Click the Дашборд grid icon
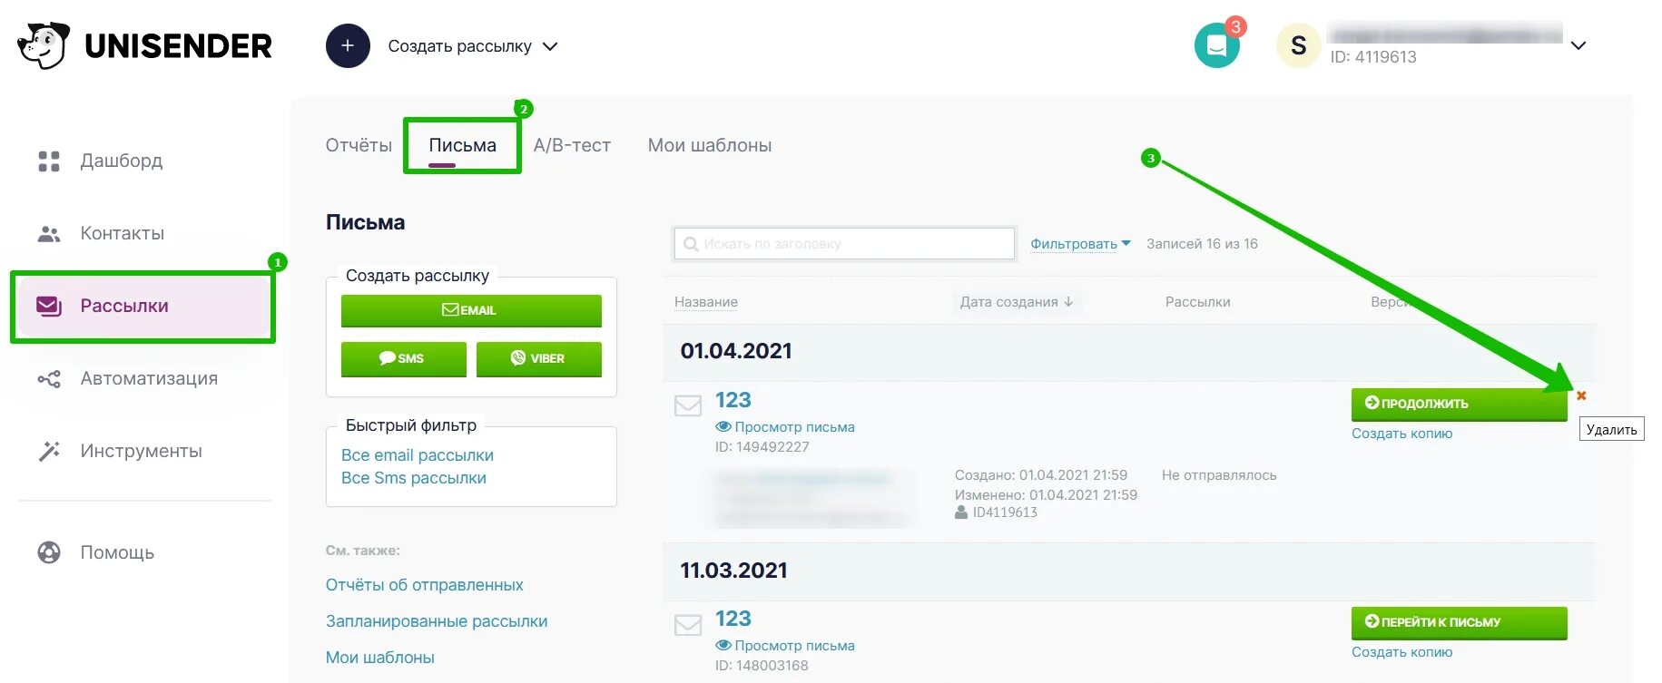The height and width of the screenshot is (683, 1662). 49,161
